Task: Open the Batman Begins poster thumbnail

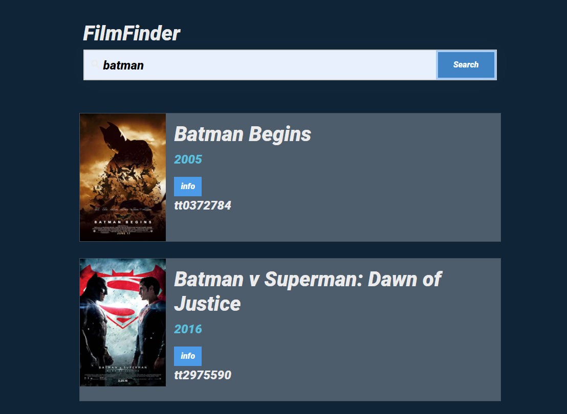Action: (123, 177)
